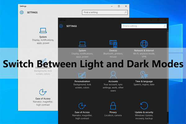Click 'Windows Update, recovery, backup' description
This screenshot has width=186, height=124.
(x=144, y=117)
